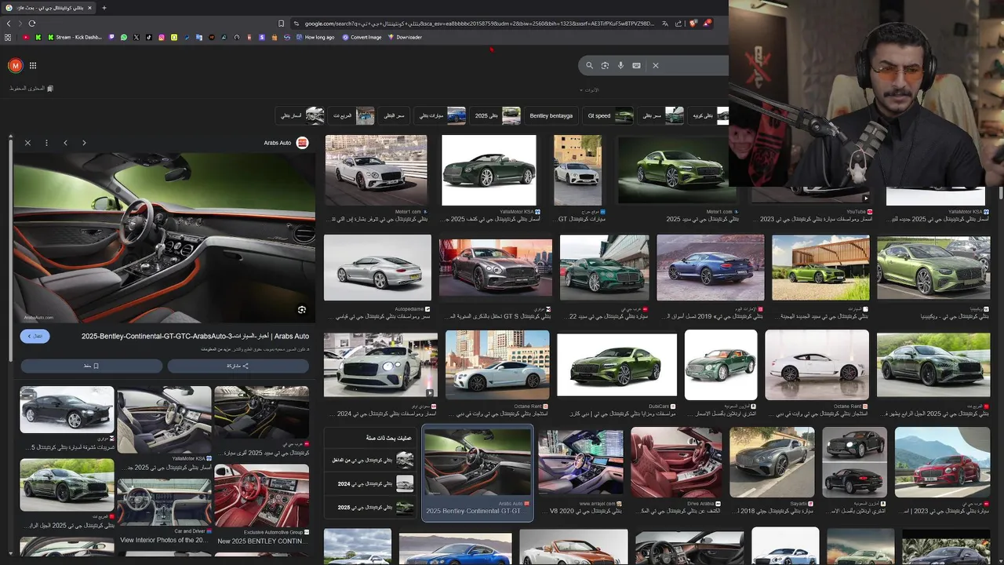Click the search magnifier icon
Screen dimensions: 1004x565
click(x=590, y=65)
